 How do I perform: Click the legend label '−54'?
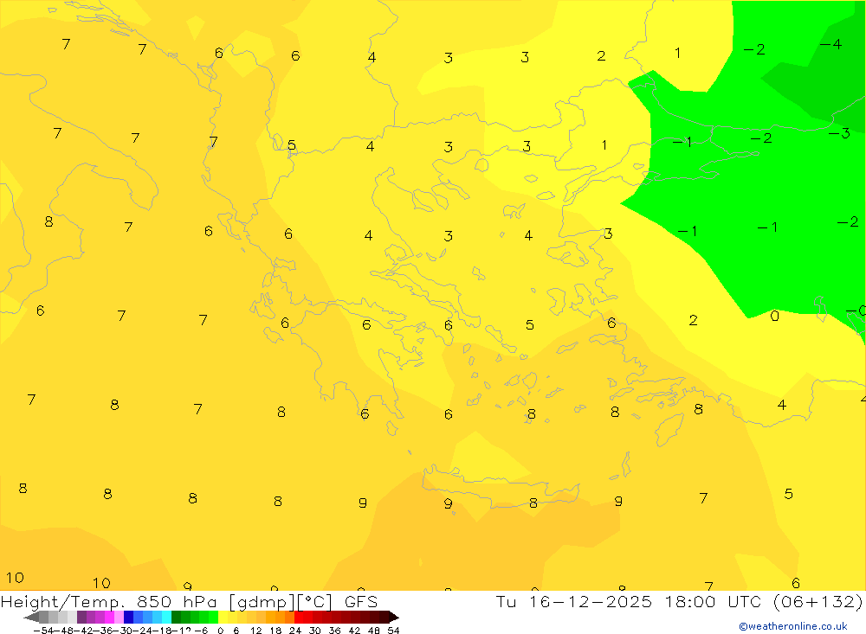43,631
